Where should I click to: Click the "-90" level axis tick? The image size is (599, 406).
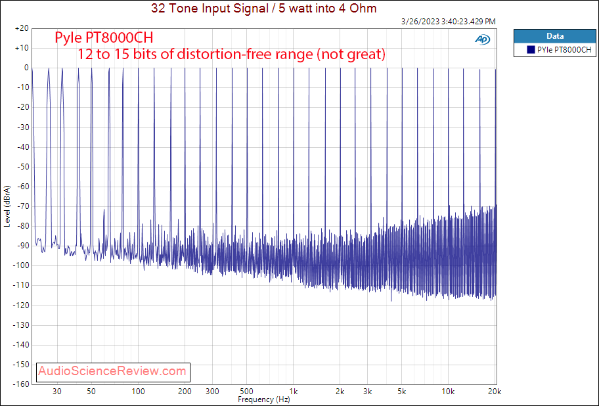[22, 246]
